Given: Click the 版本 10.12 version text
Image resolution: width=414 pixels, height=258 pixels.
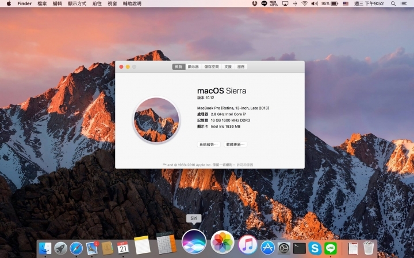Looking at the screenshot, I should (206, 97).
